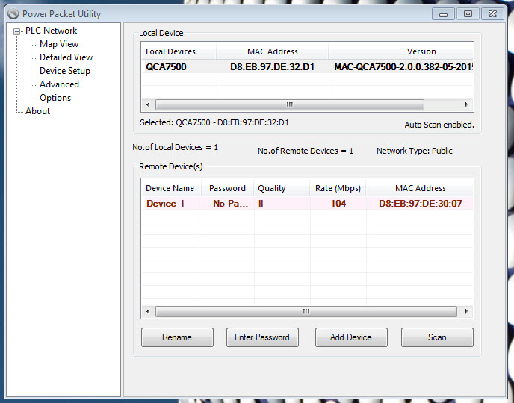Click the Rename button

point(177,337)
